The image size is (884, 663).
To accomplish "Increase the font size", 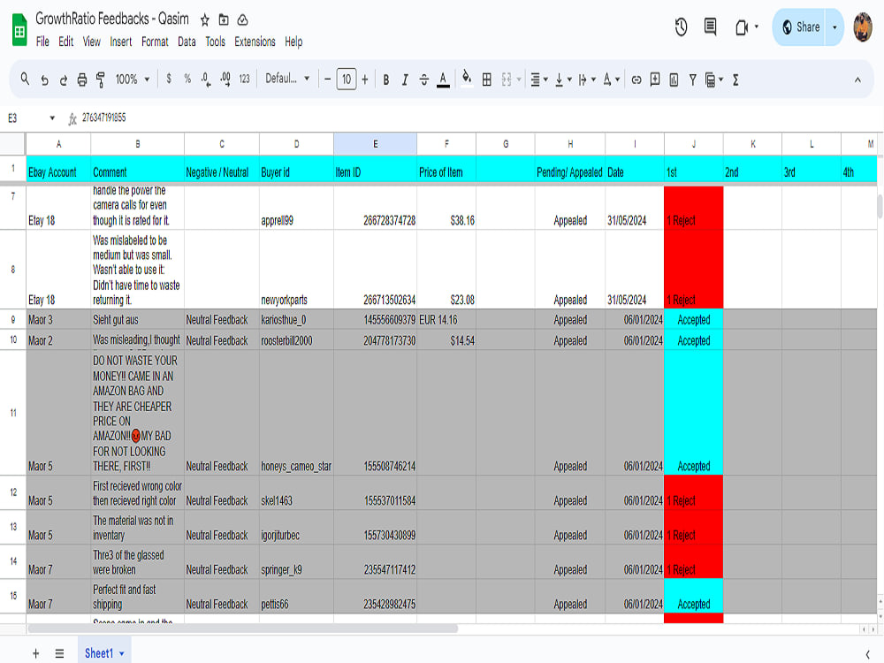I will pyautogui.click(x=365, y=80).
